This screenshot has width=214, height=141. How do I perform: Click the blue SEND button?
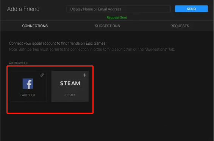point(191,9)
